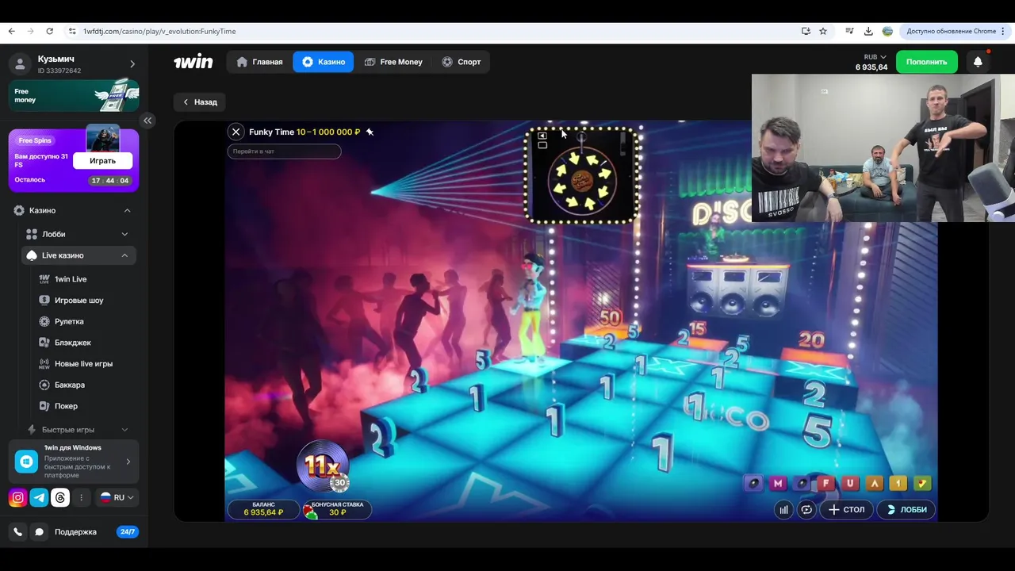Open the Главная tab
Viewport: 1015px width, 571px height.
[260, 62]
